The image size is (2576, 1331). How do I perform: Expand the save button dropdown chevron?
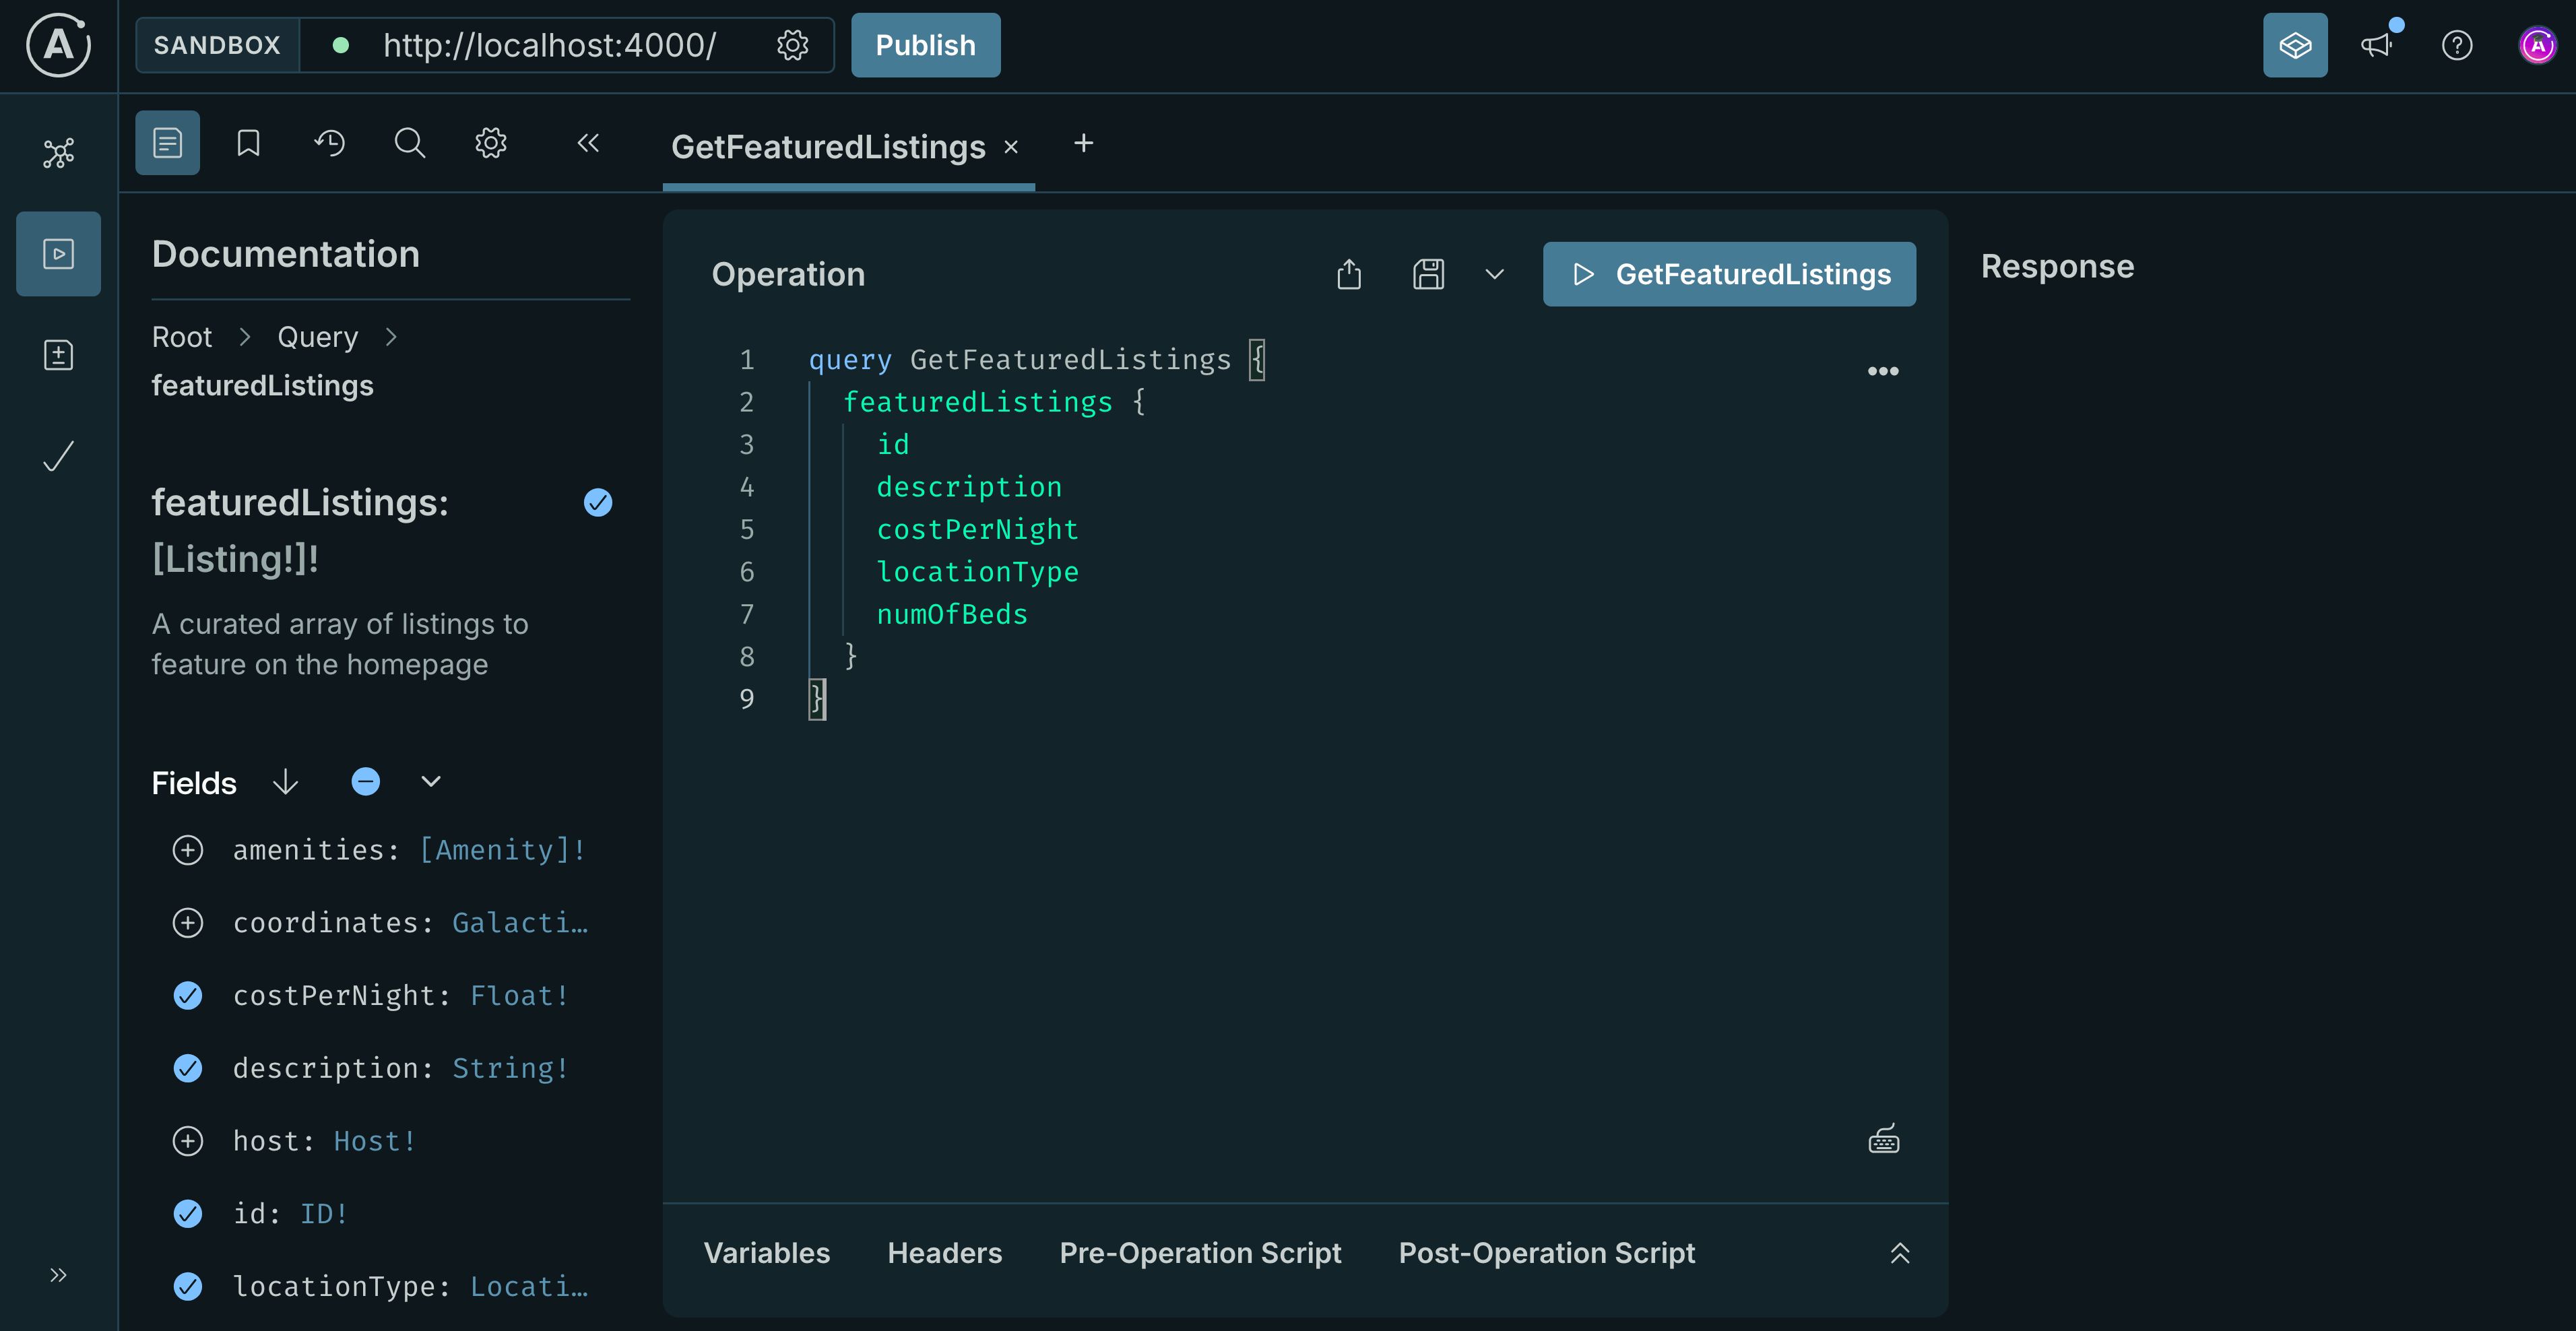click(x=1494, y=273)
